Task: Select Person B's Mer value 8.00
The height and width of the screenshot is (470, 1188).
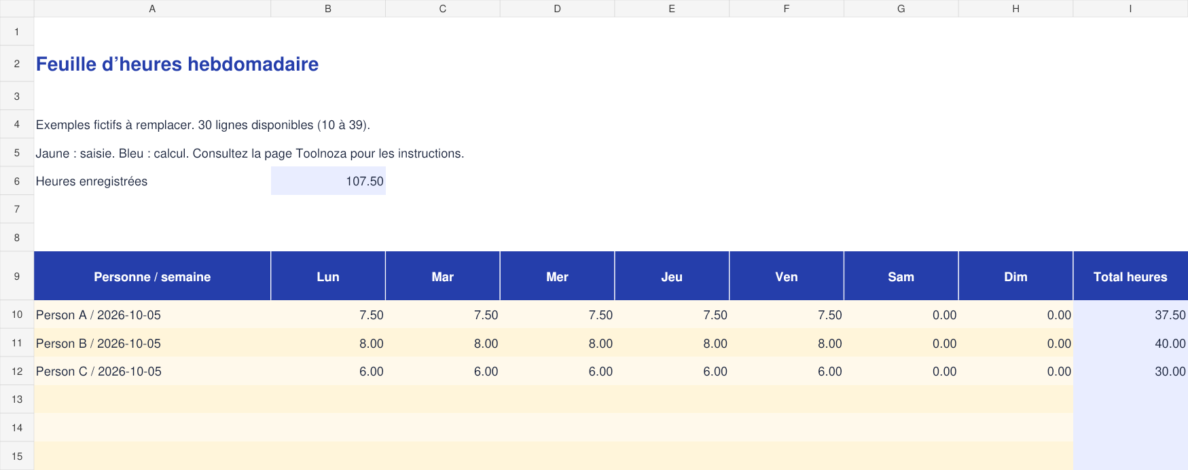Action: pyautogui.click(x=557, y=344)
